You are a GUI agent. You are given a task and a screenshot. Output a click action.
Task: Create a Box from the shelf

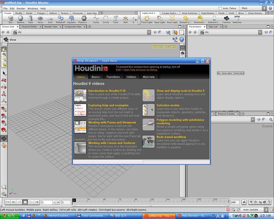click(11, 19)
